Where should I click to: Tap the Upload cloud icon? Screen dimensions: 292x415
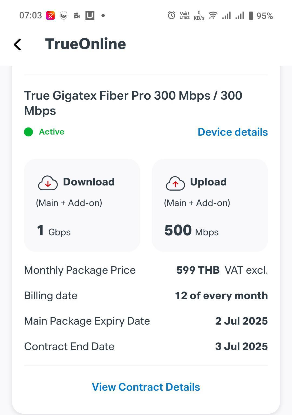point(175,183)
